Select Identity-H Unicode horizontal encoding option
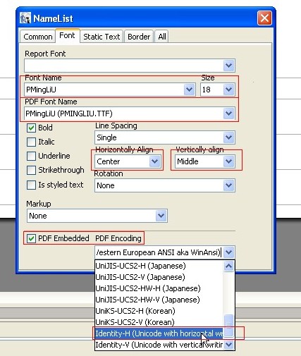Viewport: 301px width, 356px height. 159,333
